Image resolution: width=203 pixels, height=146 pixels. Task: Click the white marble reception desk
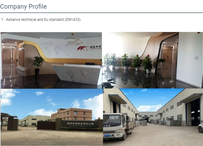76,74
